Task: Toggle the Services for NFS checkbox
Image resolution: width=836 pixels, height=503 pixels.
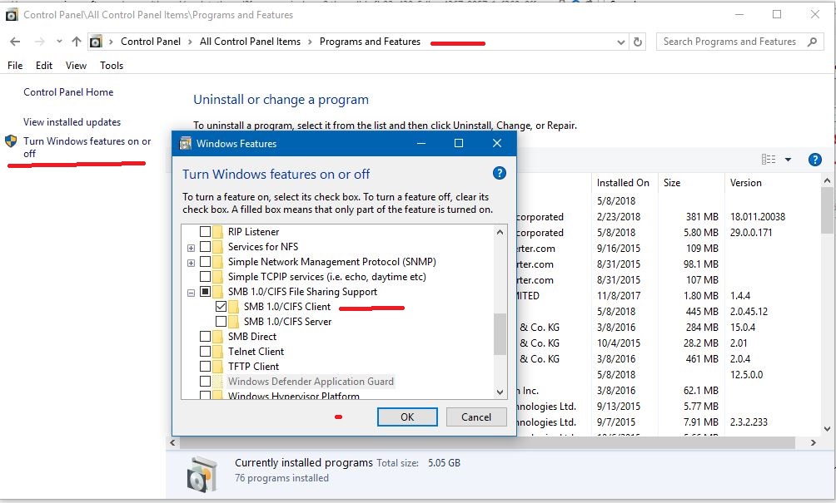Action: [x=206, y=246]
